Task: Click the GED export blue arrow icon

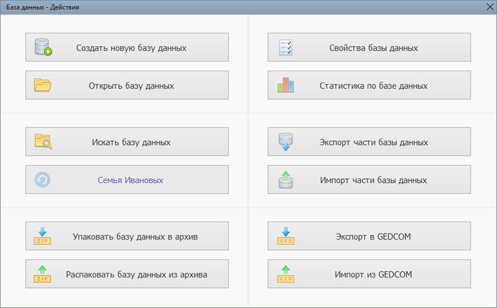Action: 286,236
